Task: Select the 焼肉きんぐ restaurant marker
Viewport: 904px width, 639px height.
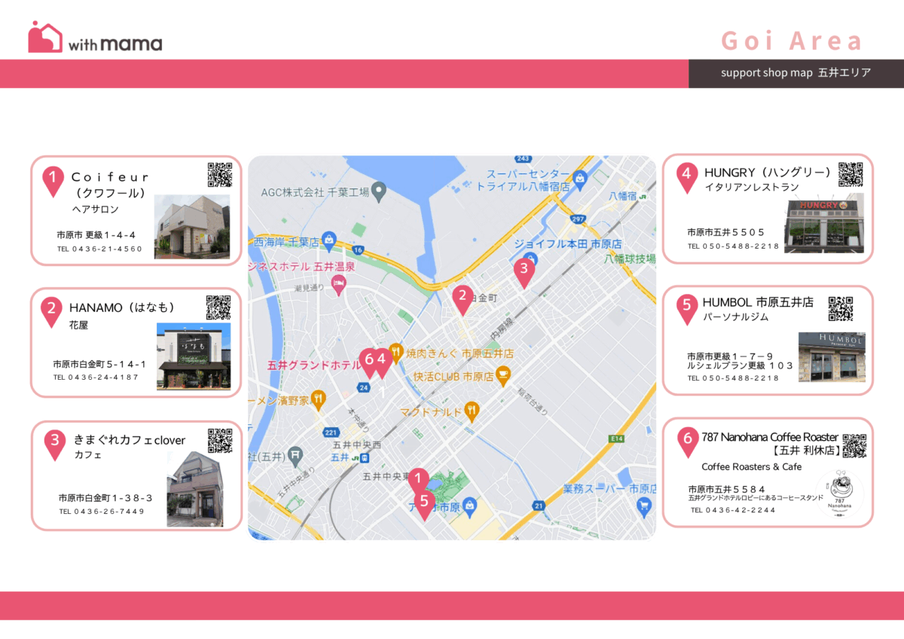Action: click(x=396, y=351)
